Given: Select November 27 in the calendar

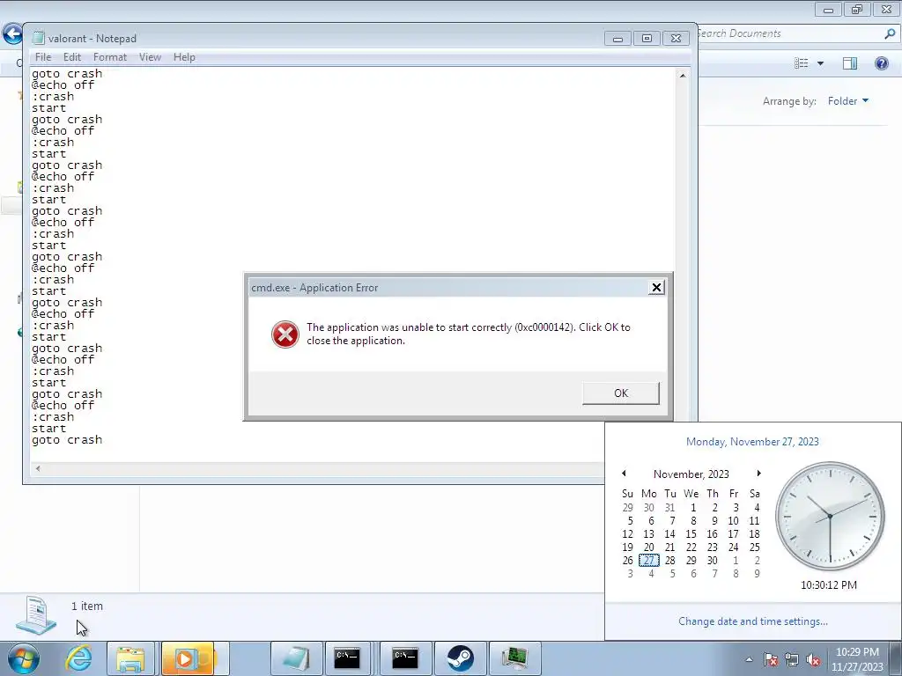Looking at the screenshot, I should pos(649,561).
